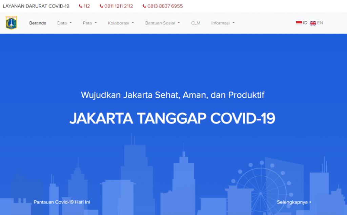
Task: Switch language to EN
Action: coord(320,23)
